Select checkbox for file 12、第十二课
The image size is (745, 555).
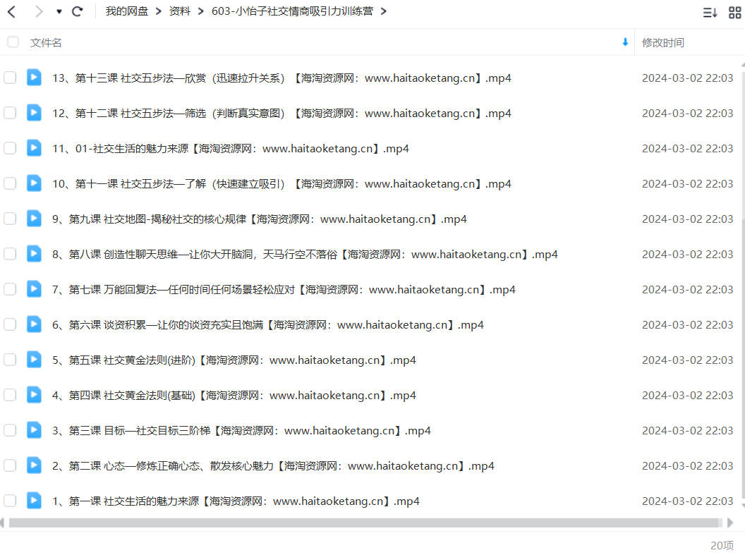point(10,113)
